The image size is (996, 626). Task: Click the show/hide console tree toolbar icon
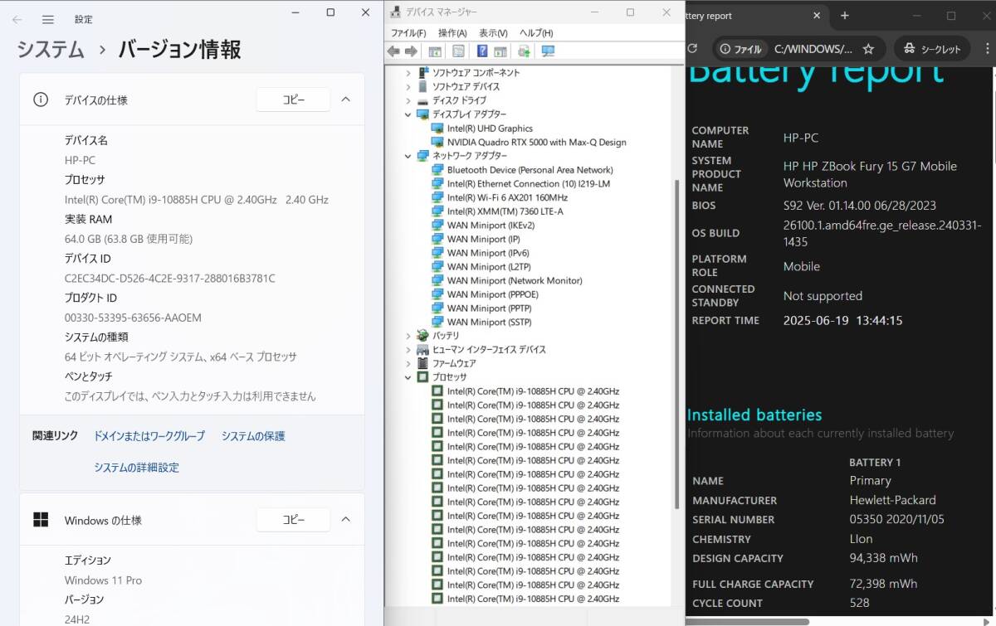click(435, 51)
